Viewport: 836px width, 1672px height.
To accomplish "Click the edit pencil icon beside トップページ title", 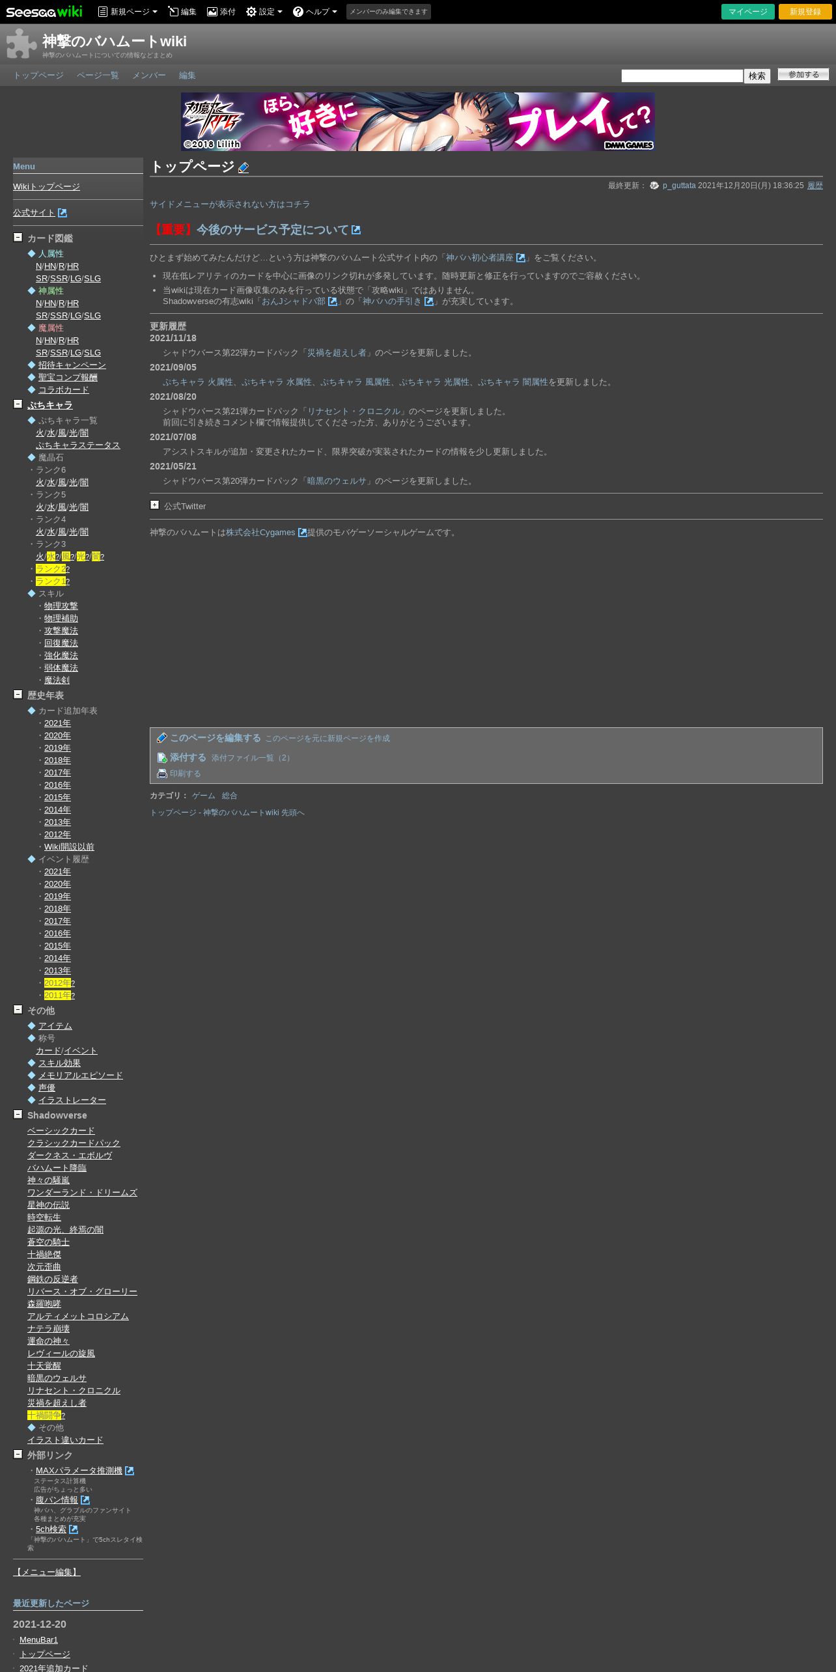I will click(244, 168).
